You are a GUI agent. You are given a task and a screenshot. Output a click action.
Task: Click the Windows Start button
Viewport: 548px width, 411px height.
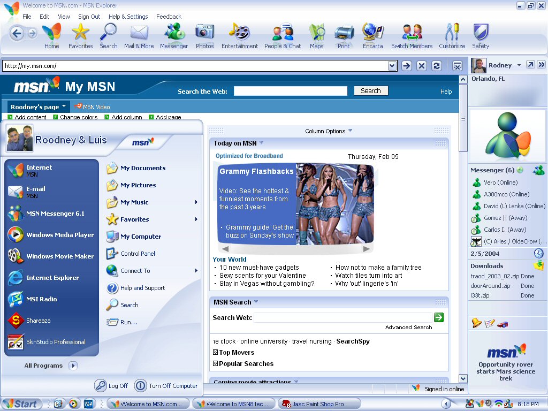[21, 404]
